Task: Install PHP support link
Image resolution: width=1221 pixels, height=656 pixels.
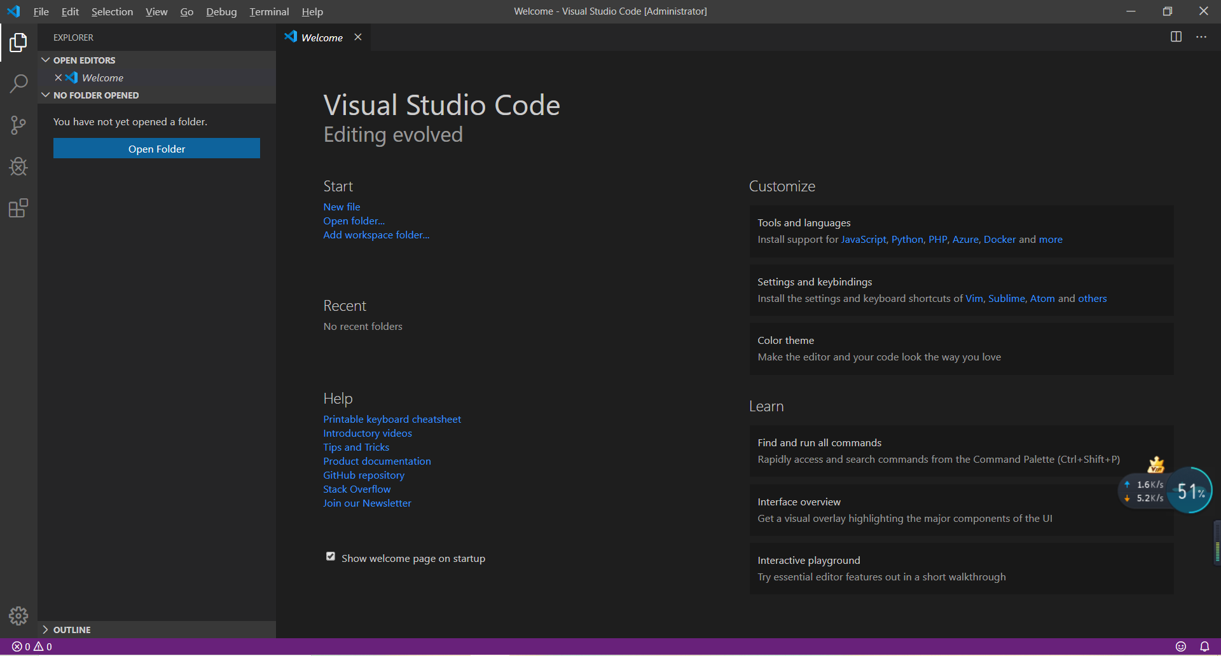Action: [937, 239]
